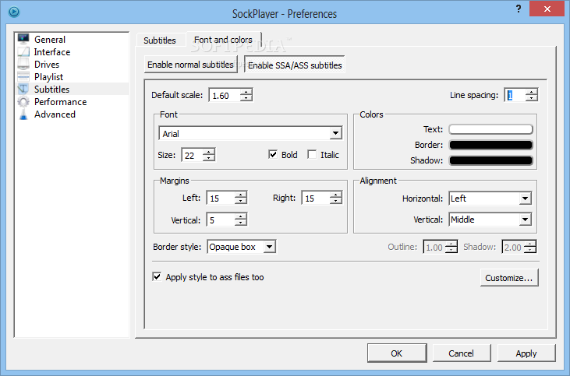Increase Left margin with up arrow
This screenshot has width=570, height=376.
(241, 195)
